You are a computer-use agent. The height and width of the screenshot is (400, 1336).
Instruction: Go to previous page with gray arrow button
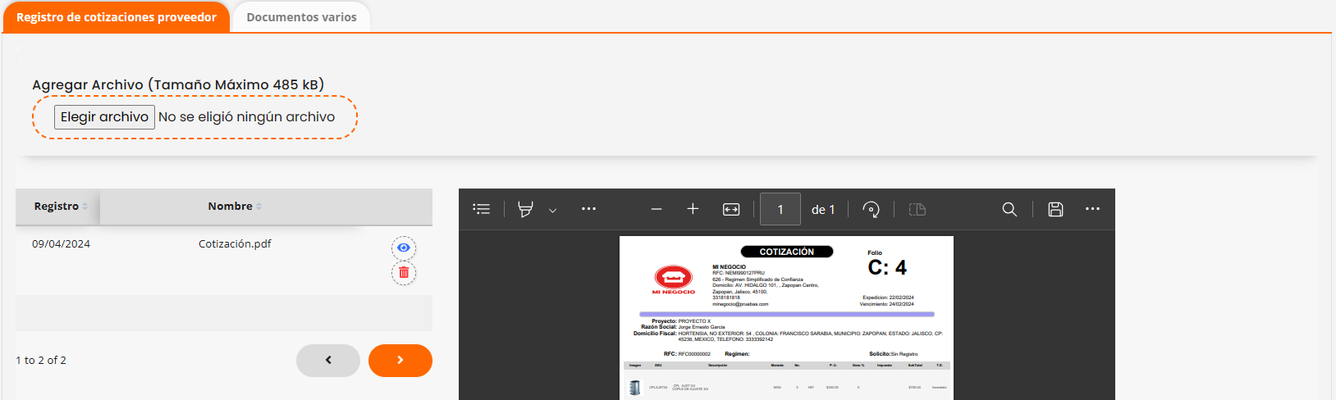click(328, 361)
